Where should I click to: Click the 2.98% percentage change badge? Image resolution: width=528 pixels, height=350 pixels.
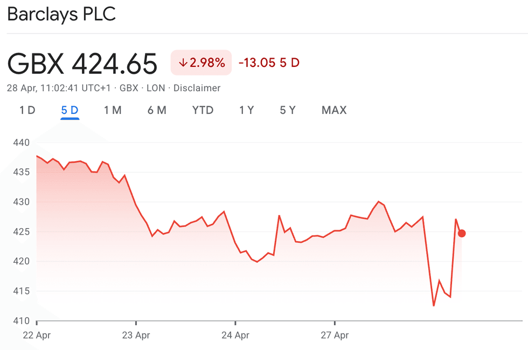coord(202,63)
